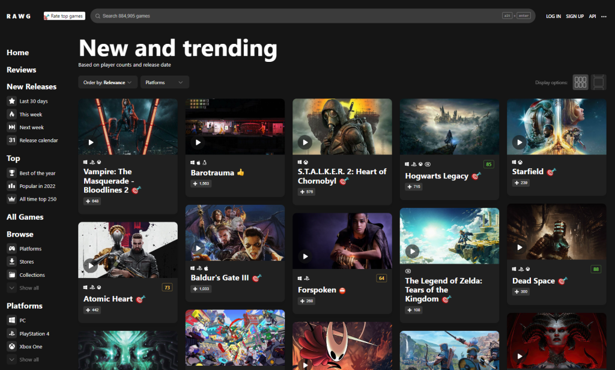Add S.T.A.L.K.E.R. 2 using +576 button
Image resolution: width=615 pixels, height=370 pixels.
tap(307, 192)
